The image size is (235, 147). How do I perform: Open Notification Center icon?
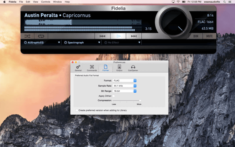(x=230, y=2)
